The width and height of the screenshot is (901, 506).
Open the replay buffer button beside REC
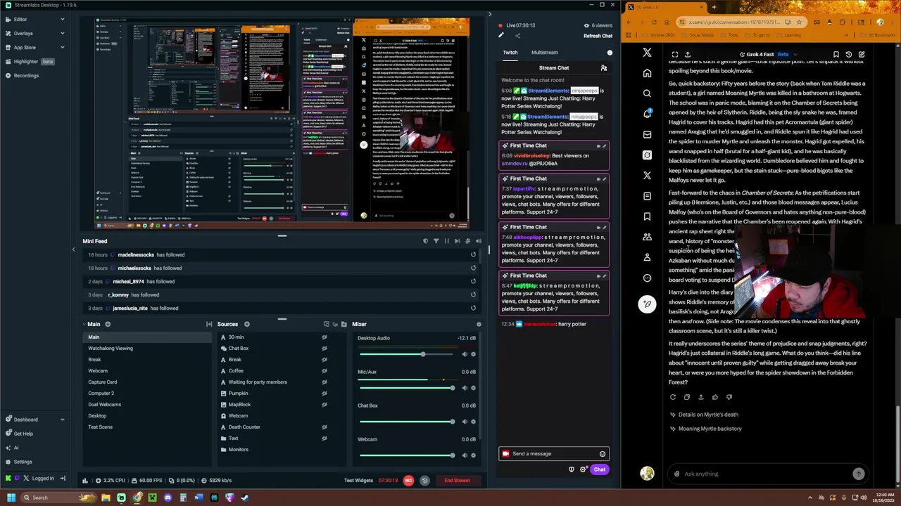point(424,481)
